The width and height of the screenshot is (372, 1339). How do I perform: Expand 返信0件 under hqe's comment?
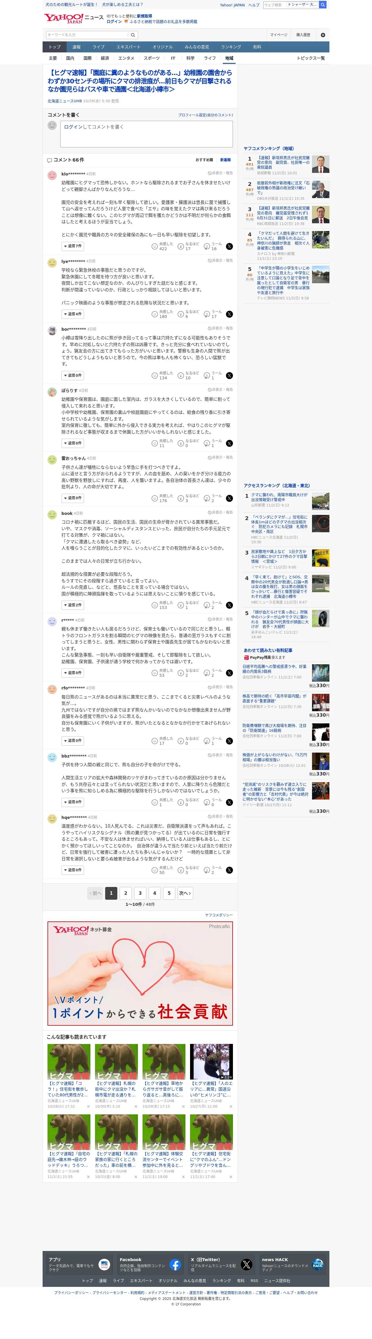tap(73, 870)
